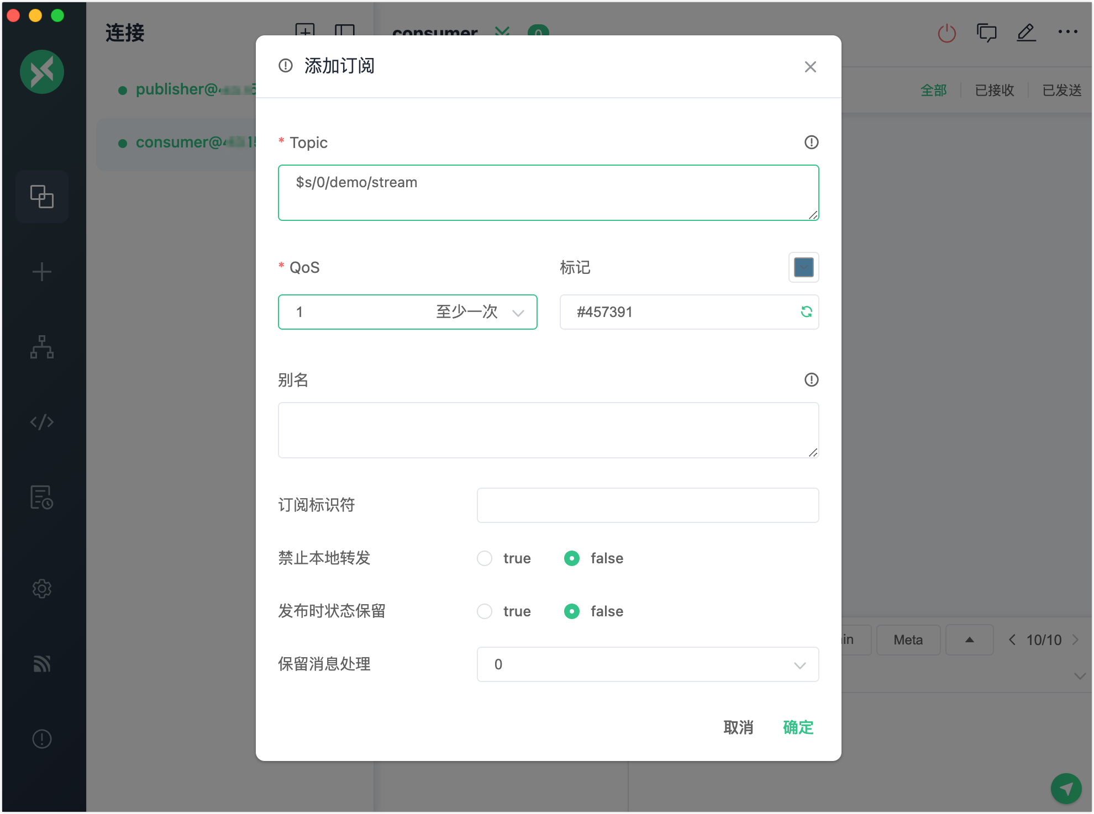Set 禁止本地转发 to true
The width and height of the screenshot is (1094, 814).
pyautogui.click(x=485, y=558)
